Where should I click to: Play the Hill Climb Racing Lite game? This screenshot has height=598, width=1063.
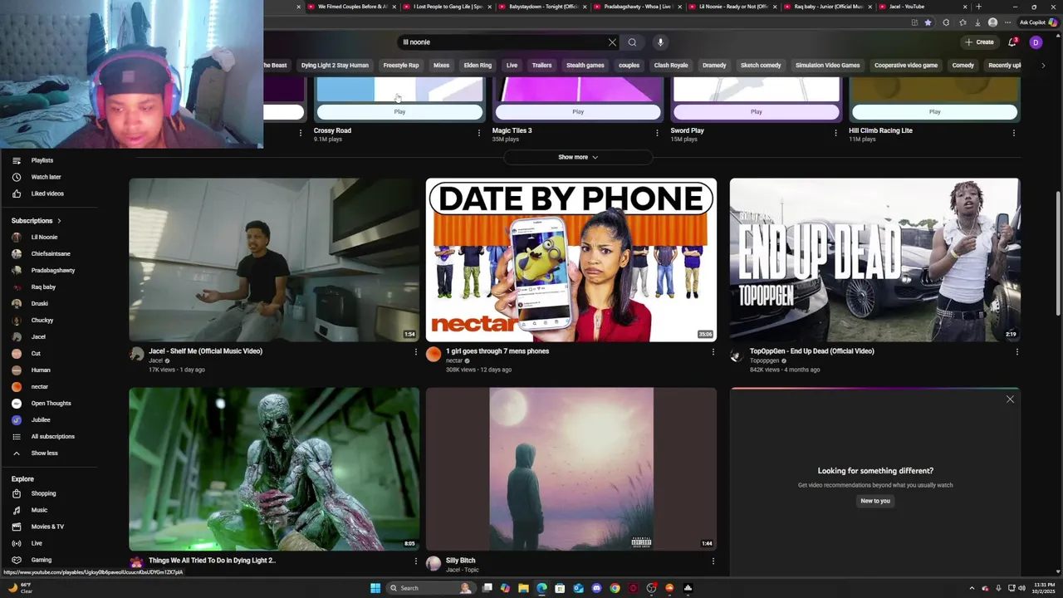934,112
